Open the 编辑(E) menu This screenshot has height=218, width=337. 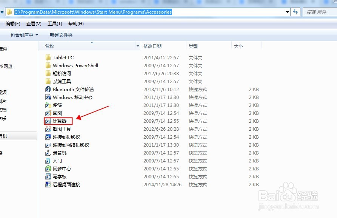13,24
